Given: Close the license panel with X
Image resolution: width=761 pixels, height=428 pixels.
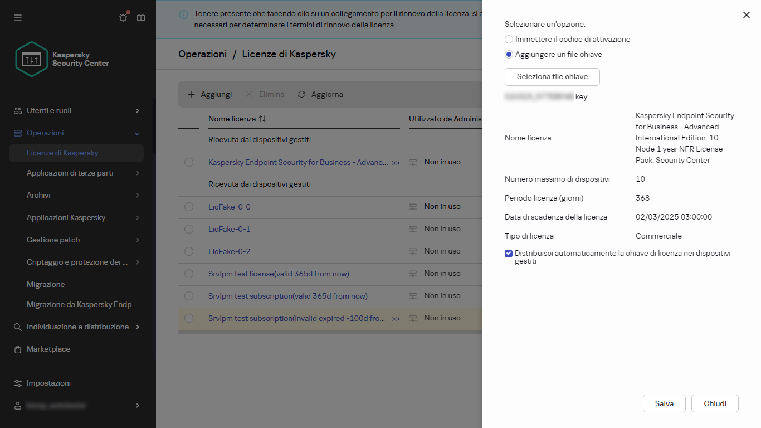Looking at the screenshot, I should 747,15.
